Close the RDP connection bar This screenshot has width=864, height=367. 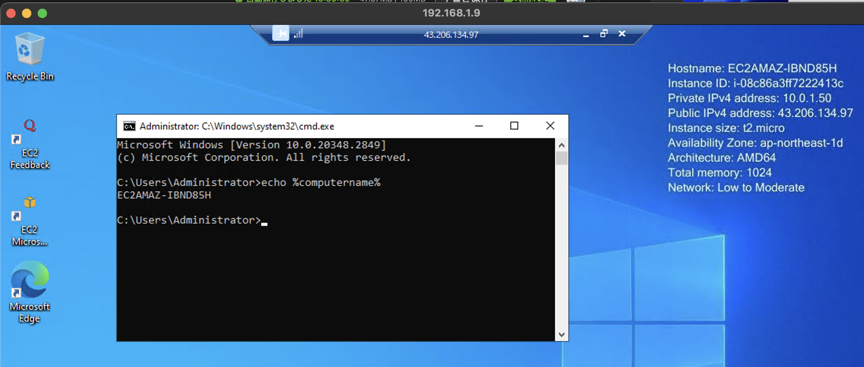622,34
